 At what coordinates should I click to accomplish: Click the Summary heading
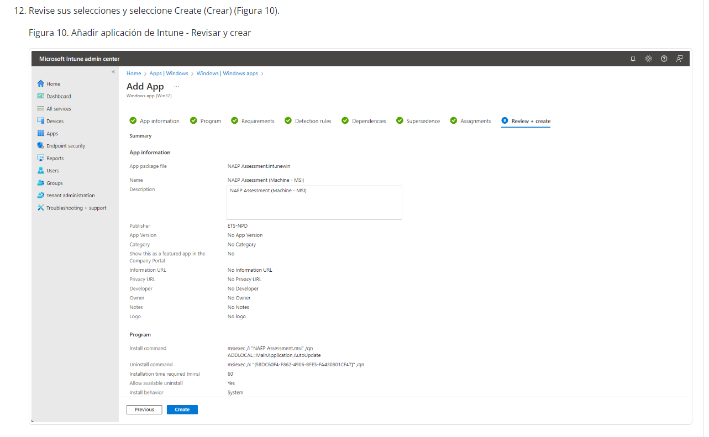pos(140,136)
